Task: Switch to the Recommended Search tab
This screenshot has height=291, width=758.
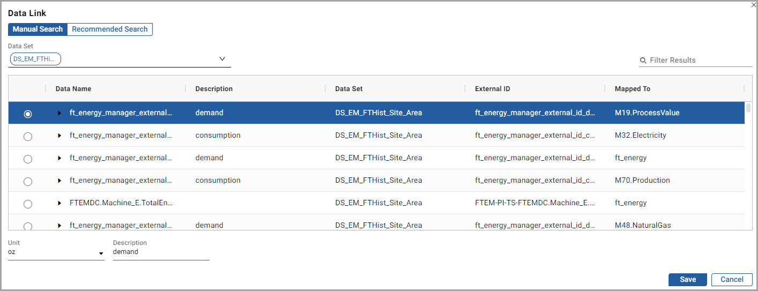Action: tap(110, 29)
